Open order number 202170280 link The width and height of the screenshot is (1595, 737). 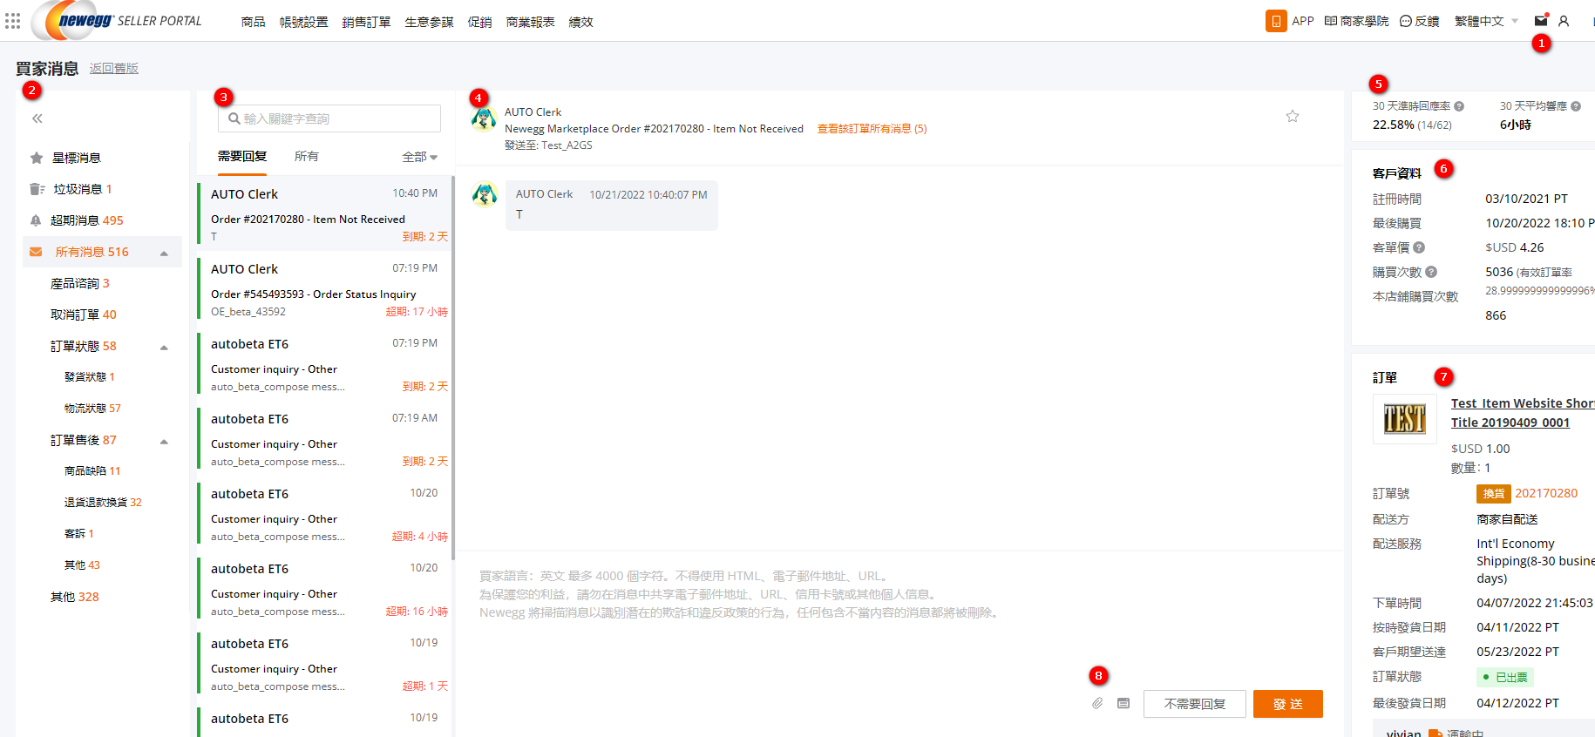pos(1546,493)
